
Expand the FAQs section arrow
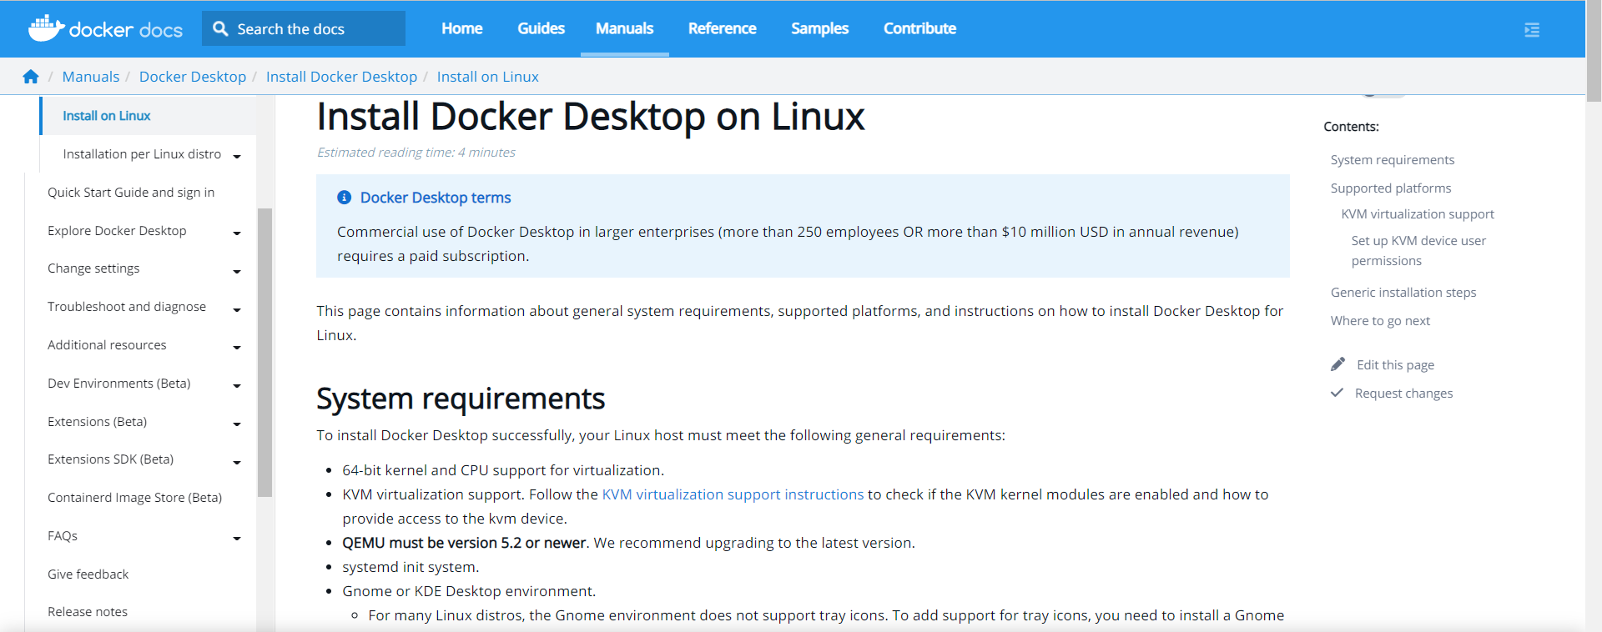tap(237, 538)
